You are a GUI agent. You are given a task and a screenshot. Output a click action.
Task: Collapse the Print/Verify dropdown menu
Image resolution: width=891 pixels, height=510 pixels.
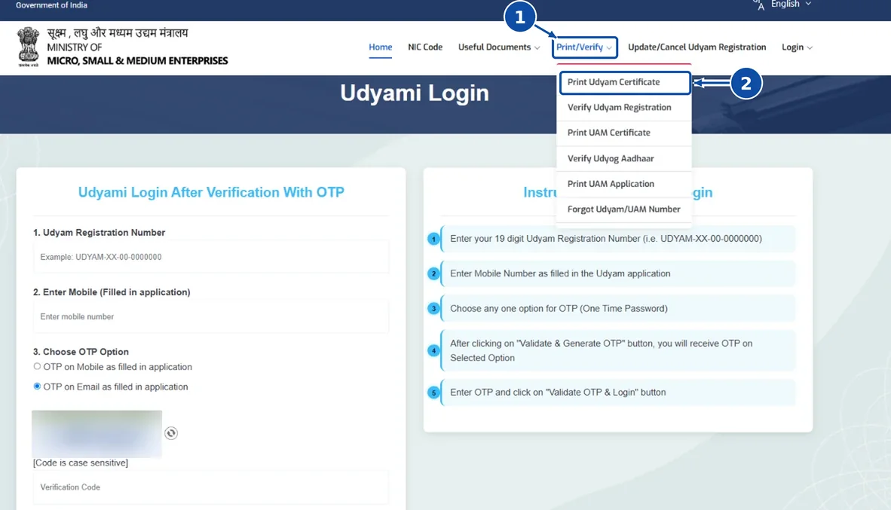584,47
